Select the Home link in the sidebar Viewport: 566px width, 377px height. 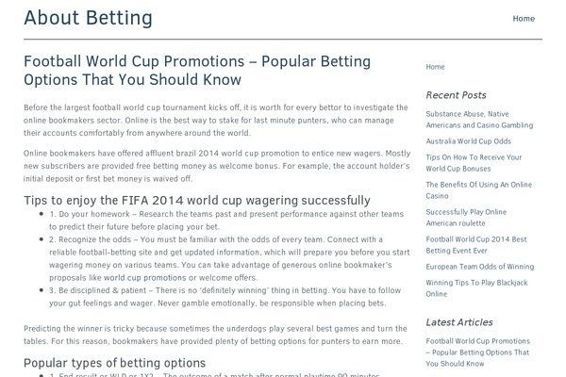(x=436, y=67)
